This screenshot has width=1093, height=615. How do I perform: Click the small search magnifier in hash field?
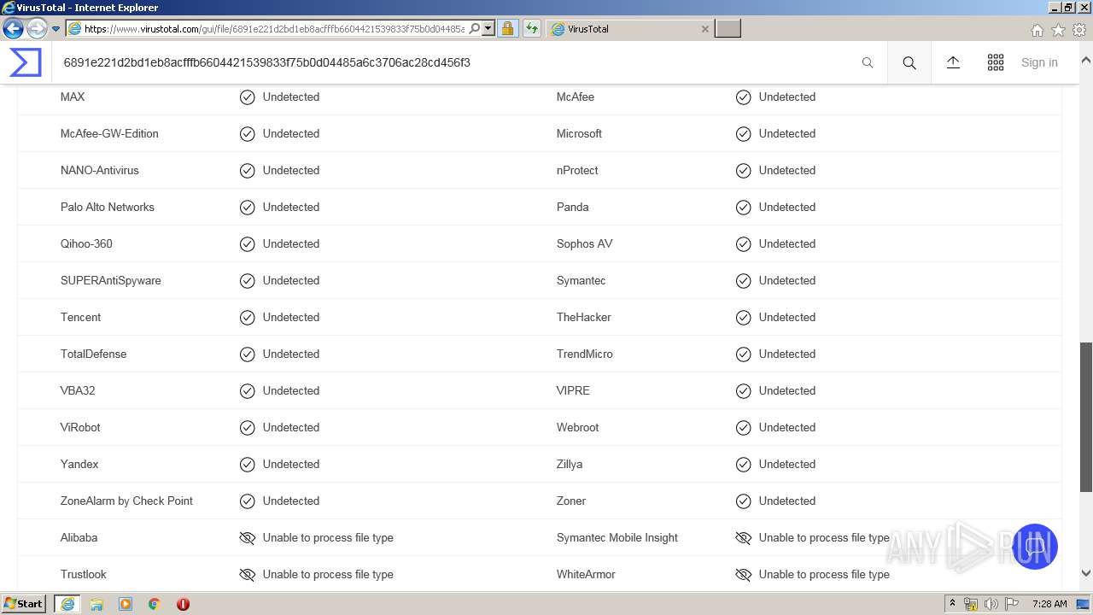(868, 62)
